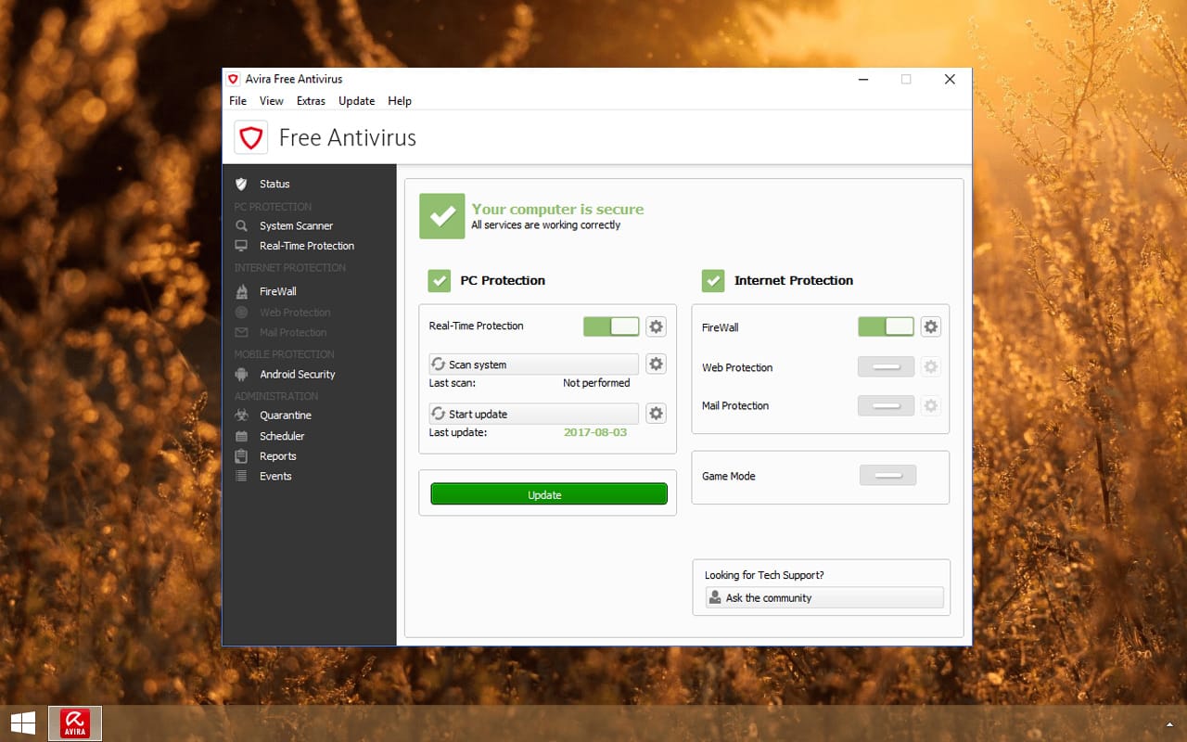Open Start update settings gear
Viewport: 1187px width, 742px height.
(x=656, y=413)
